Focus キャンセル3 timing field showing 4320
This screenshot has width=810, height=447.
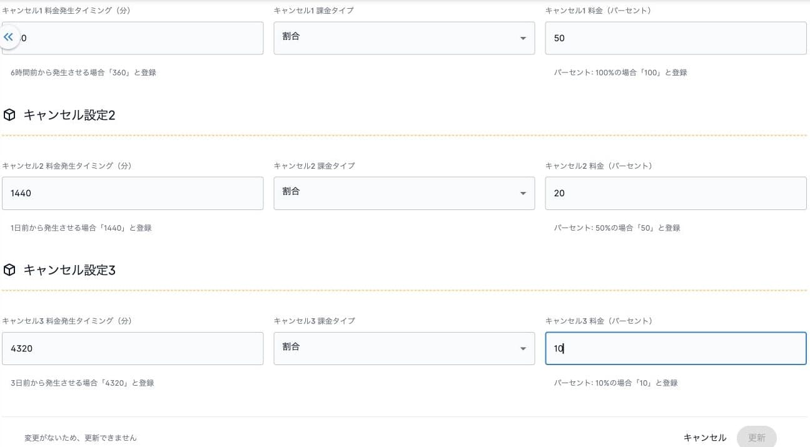pos(133,348)
